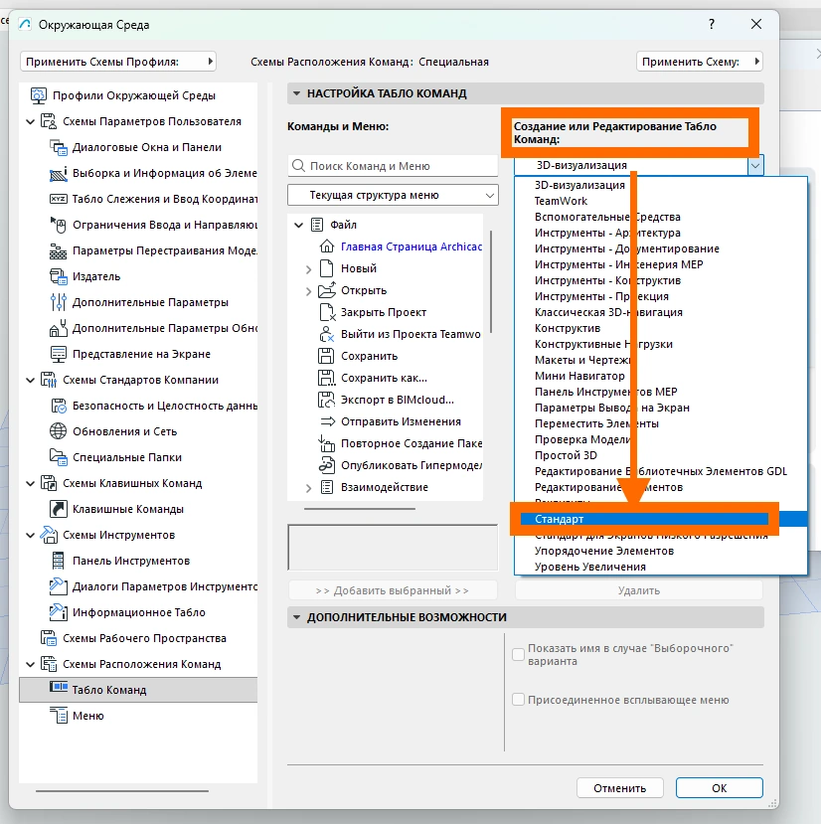Toggle Присоединенное всплывающее меню checkbox
821x824 pixels.
[518, 700]
